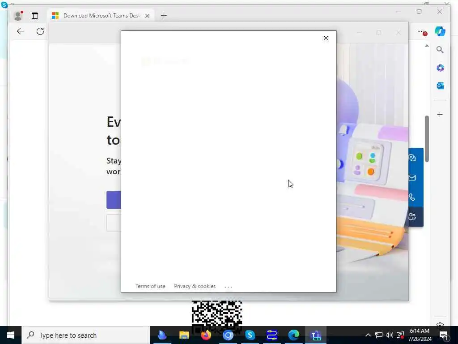
Task: Open volume control in tray
Action: coord(390,335)
